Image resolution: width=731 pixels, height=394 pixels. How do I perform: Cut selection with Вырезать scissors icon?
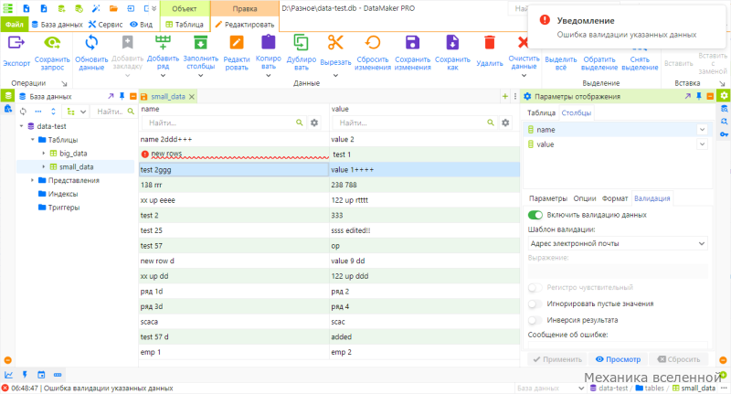tap(335, 43)
